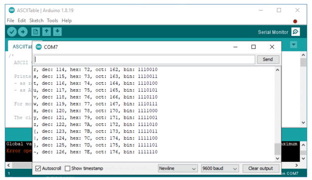The image size is (312, 180).
Task: Click editor scrollbar down arrow
Action: 303,123
